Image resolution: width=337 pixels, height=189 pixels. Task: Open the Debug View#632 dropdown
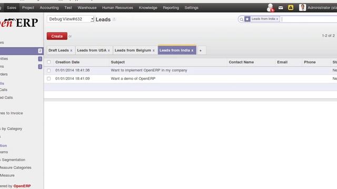pos(71,19)
